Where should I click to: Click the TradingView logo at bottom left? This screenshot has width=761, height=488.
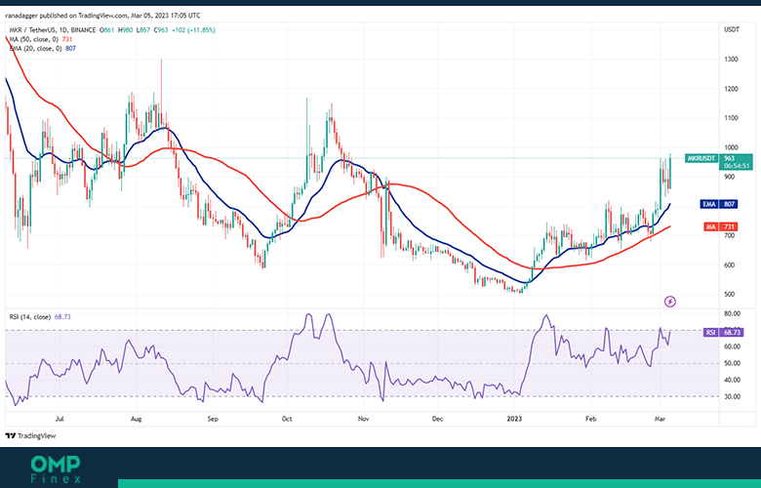click(30, 435)
